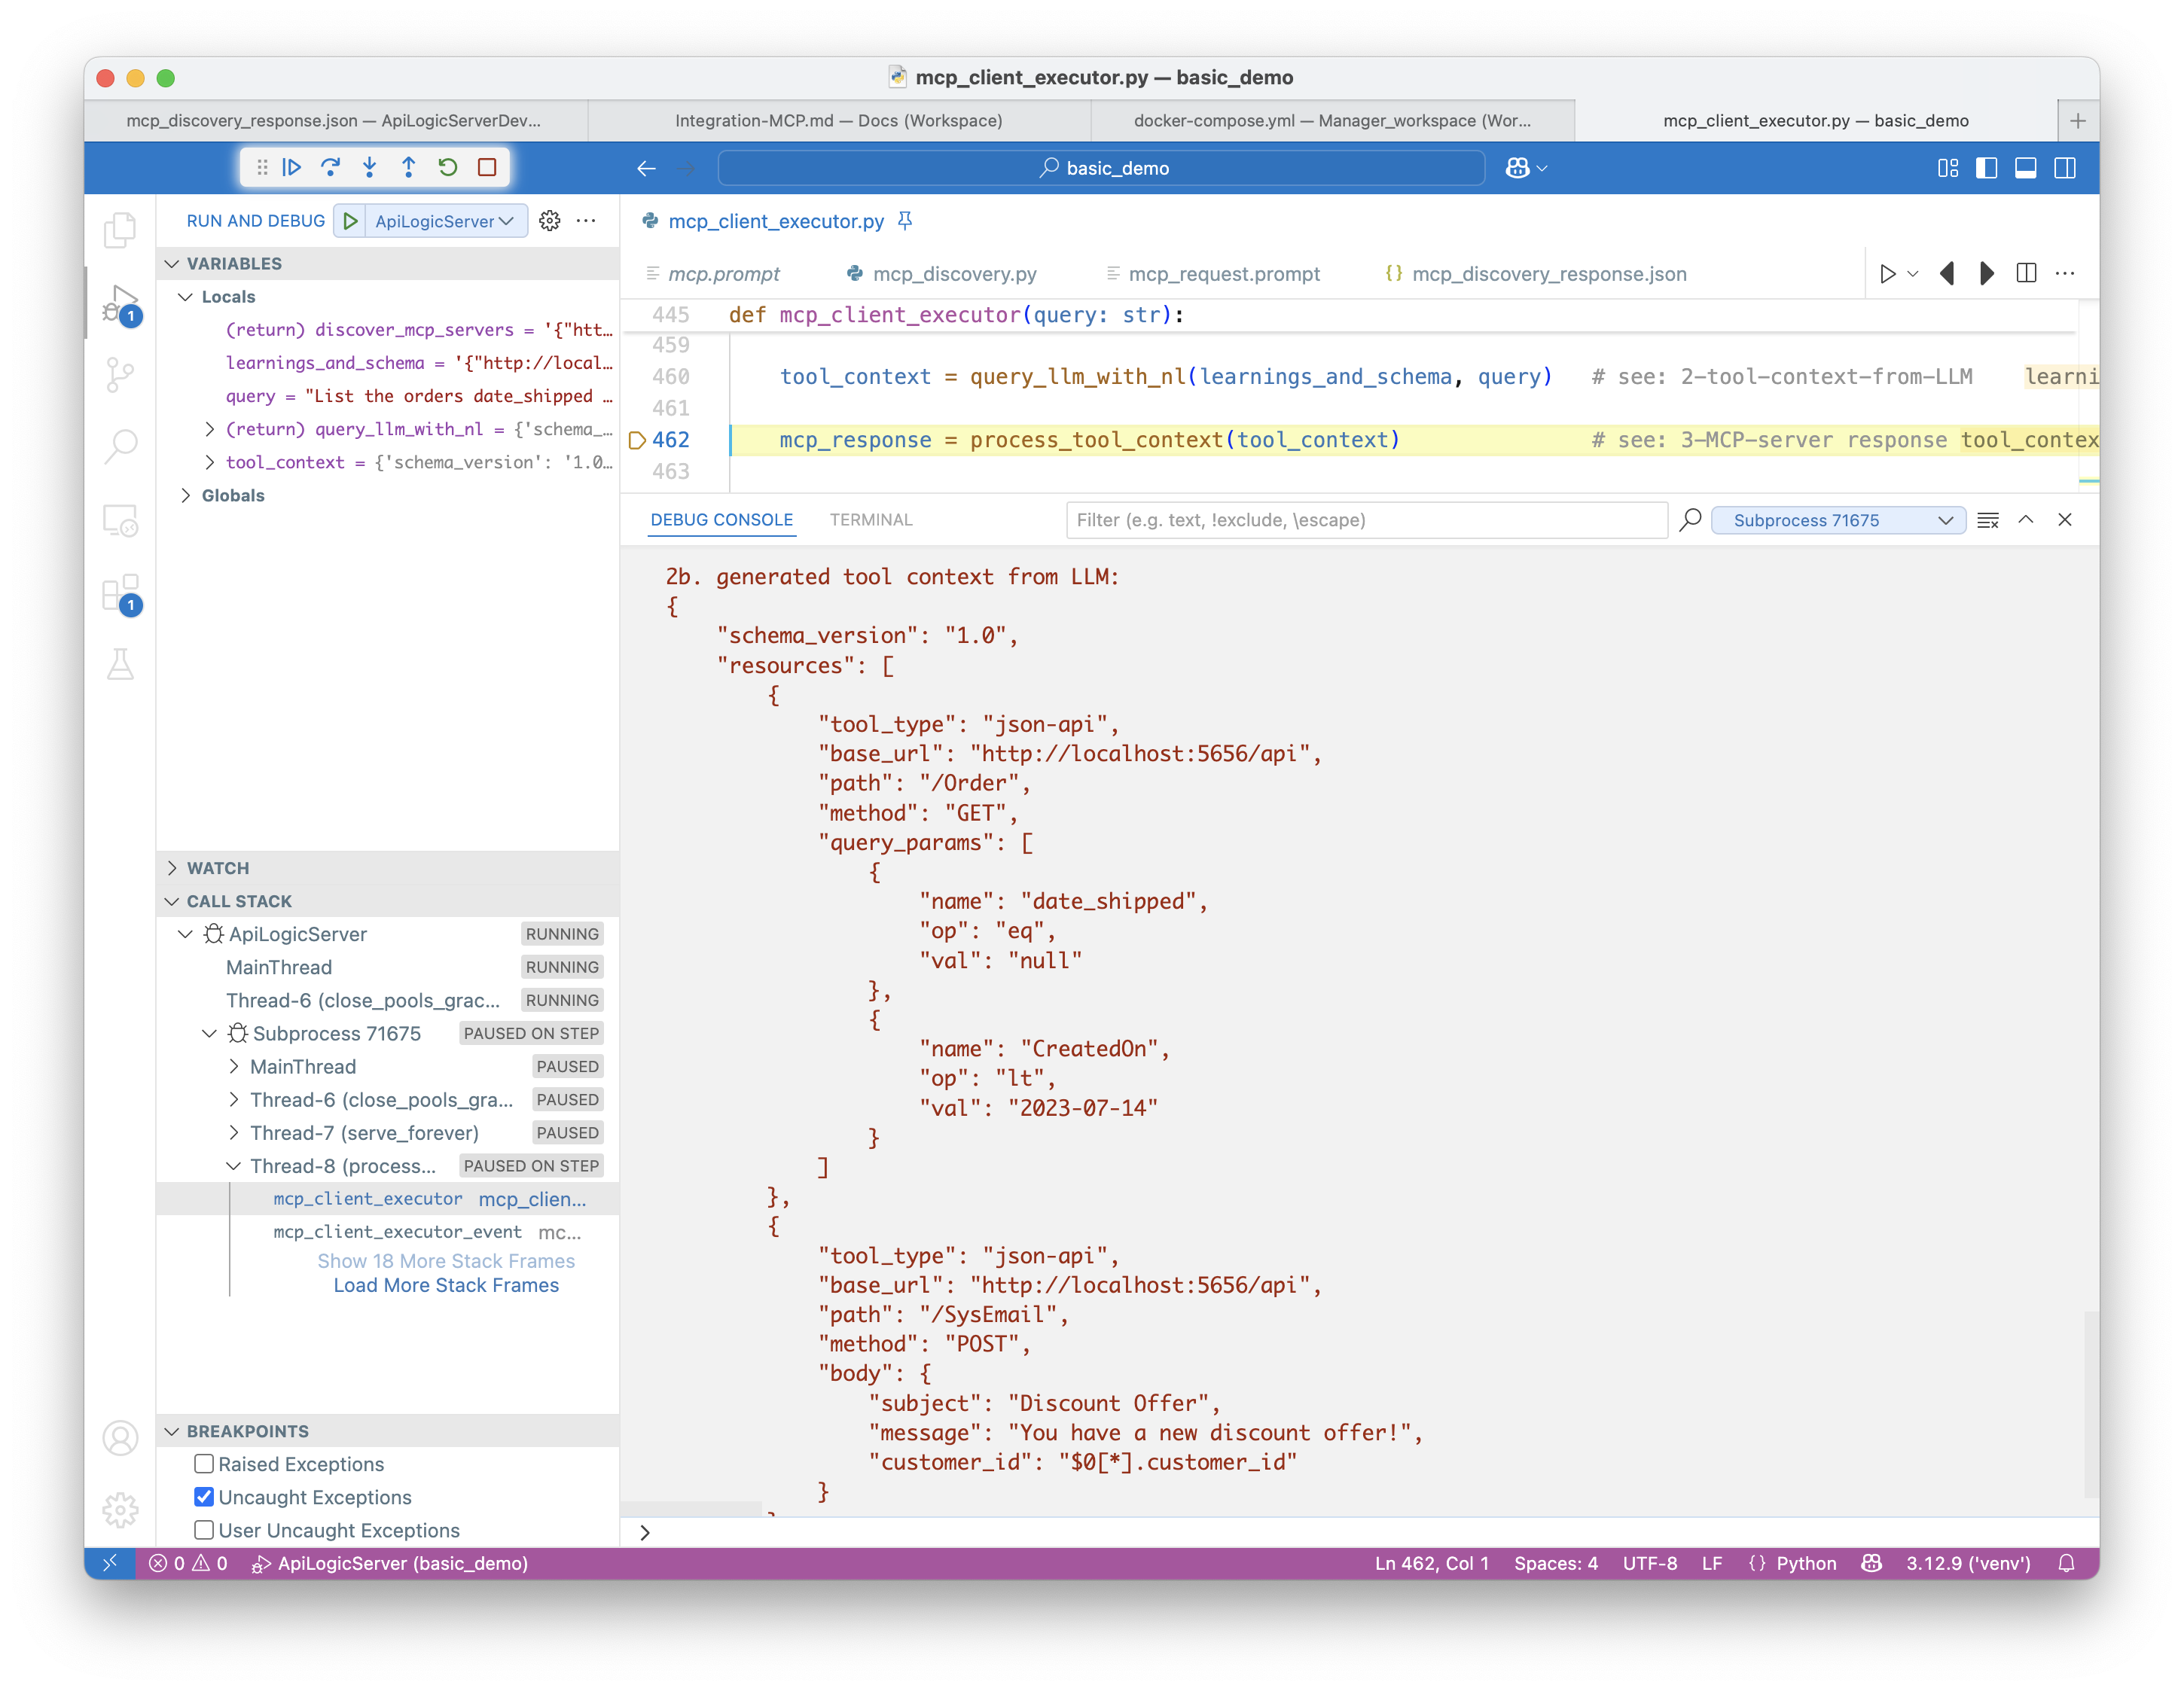2184x1691 pixels.
Task: Expand the tool_context variable
Action: coord(209,462)
